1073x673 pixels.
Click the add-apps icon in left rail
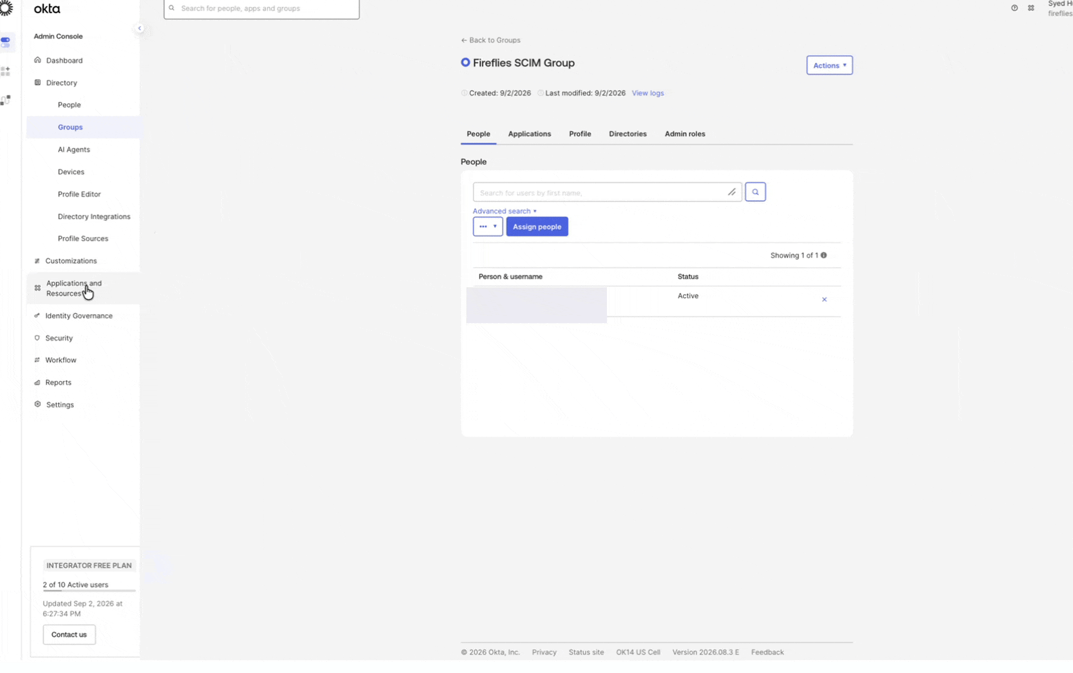[6, 72]
